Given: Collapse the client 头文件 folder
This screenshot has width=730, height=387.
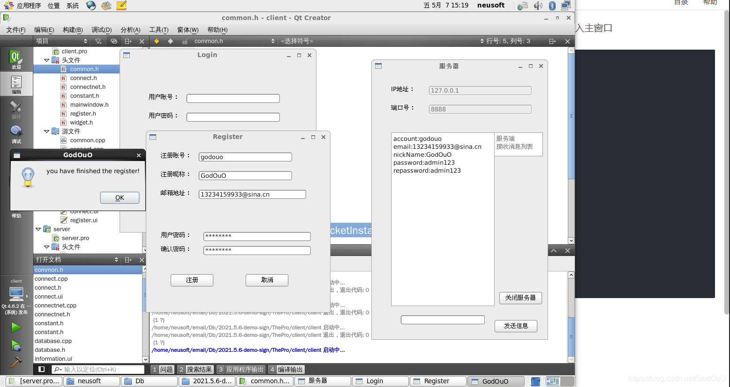Looking at the screenshot, I should pos(46,60).
